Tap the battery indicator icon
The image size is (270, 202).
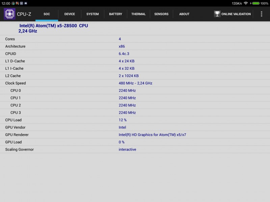point(256,3)
